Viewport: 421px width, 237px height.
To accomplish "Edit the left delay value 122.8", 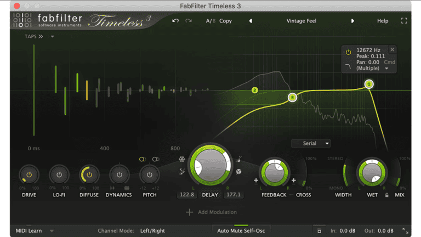I will pyautogui.click(x=187, y=195).
